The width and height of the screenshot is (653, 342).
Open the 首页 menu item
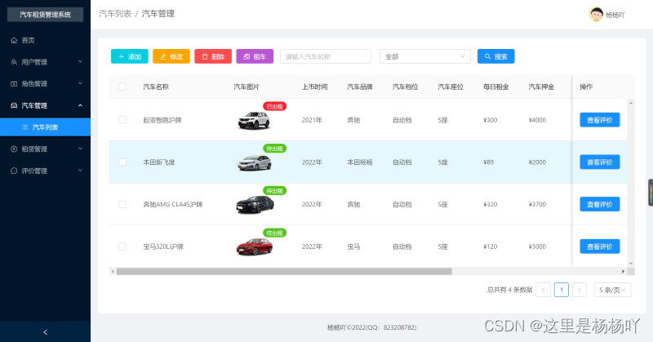(x=45, y=41)
